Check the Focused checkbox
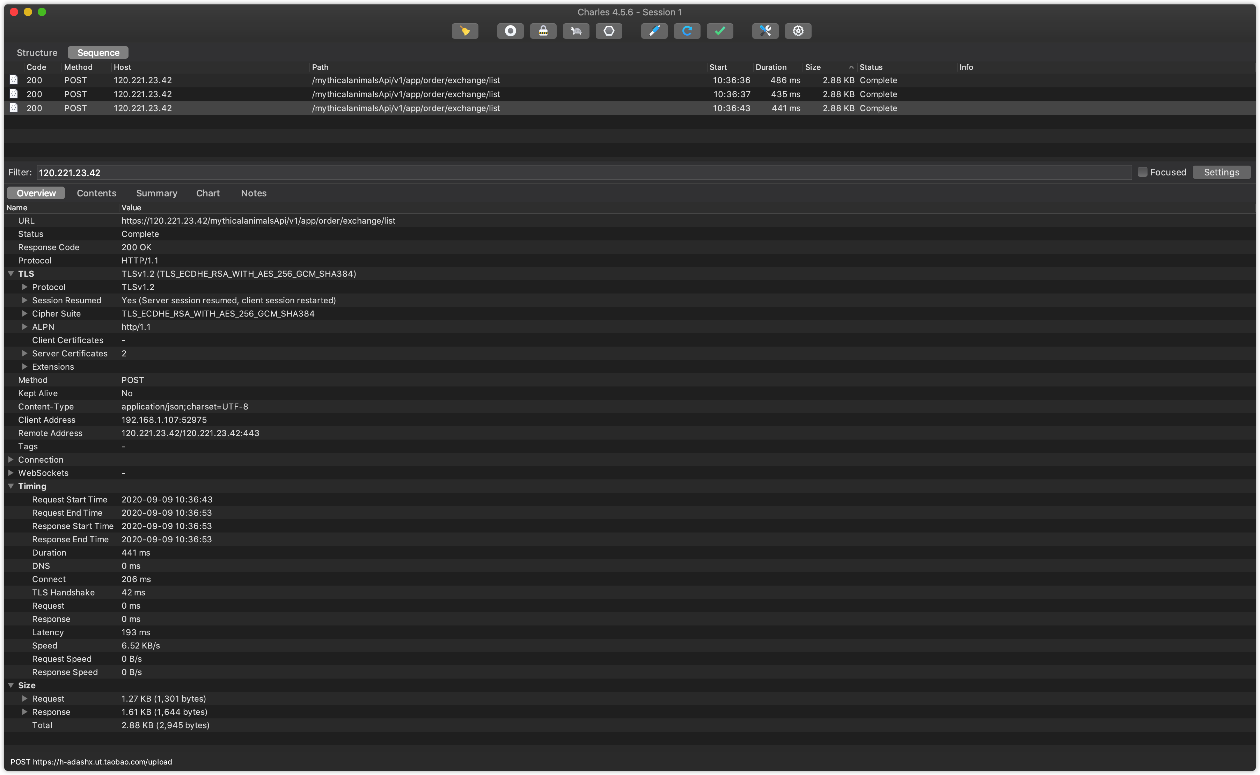1260x775 pixels. pos(1142,172)
